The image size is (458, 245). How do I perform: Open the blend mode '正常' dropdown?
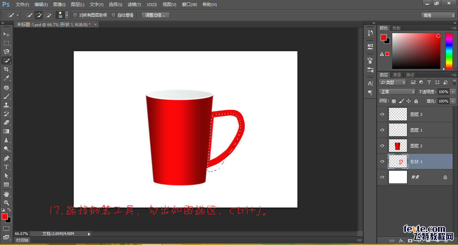click(x=397, y=92)
